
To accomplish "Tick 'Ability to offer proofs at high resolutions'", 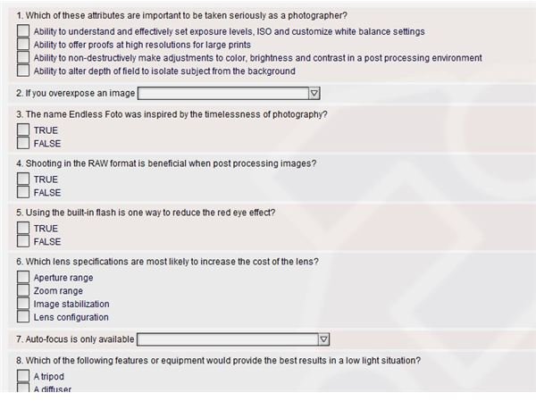I will [23, 44].
